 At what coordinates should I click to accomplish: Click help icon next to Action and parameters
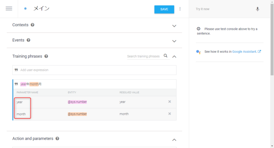(57, 139)
